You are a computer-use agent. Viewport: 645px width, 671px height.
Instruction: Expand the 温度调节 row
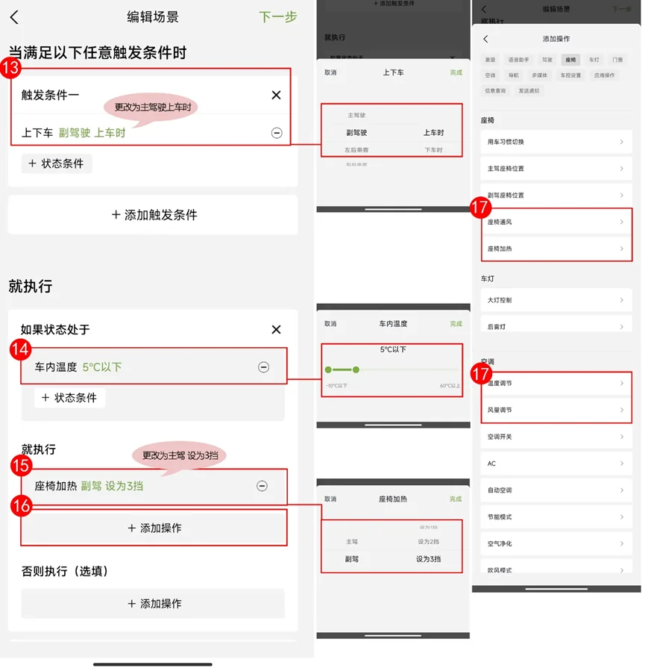click(x=556, y=384)
